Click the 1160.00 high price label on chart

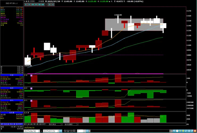pyautogui.click(x=118, y=15)
